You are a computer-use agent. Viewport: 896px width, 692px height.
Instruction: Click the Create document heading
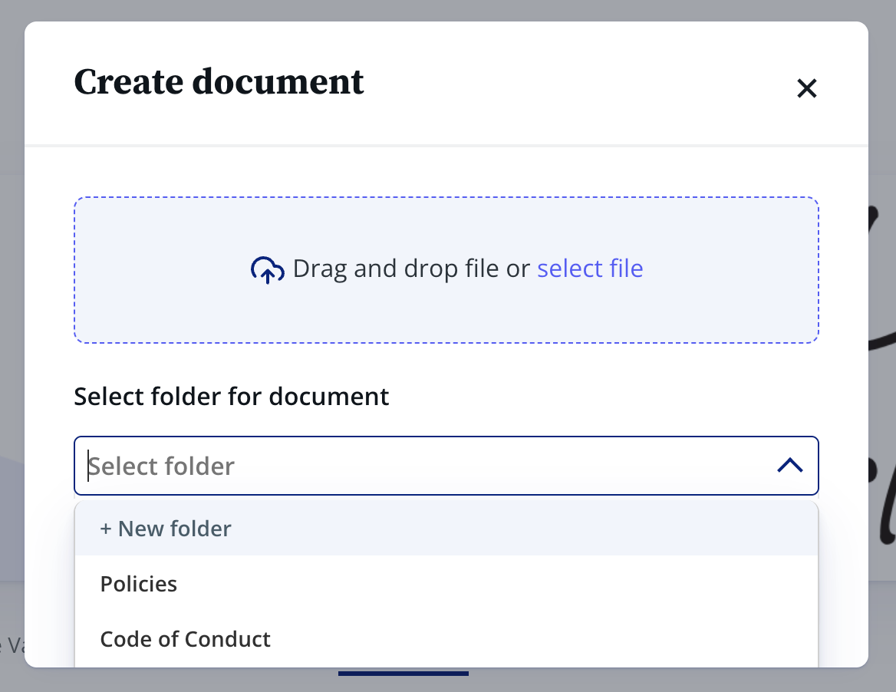[219, 82]
